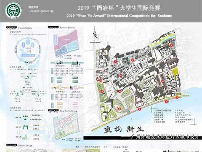Image resolution: width=202 pixels, height=152 pixels.
Task: Click the "Culture Strategy" section heading
Action: point(19,28)
